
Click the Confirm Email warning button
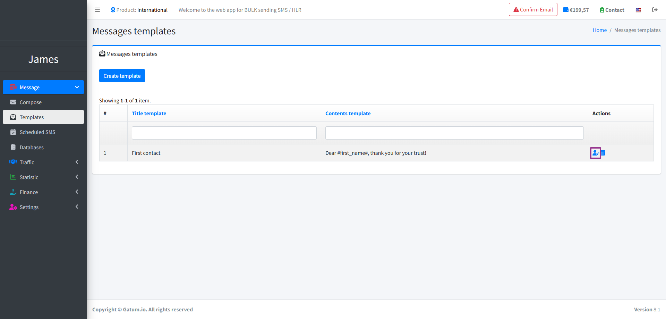(533, 10)
